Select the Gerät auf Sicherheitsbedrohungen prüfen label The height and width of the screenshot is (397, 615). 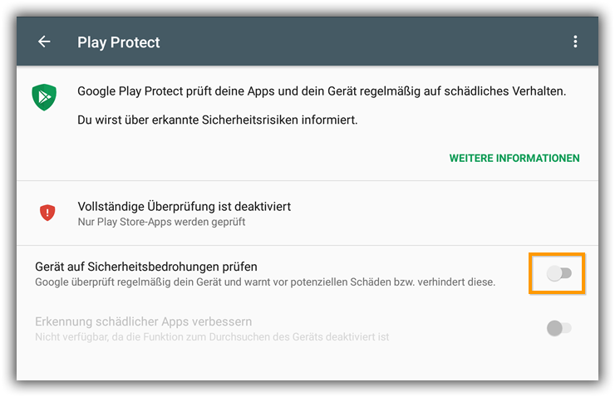coord(146,267)
